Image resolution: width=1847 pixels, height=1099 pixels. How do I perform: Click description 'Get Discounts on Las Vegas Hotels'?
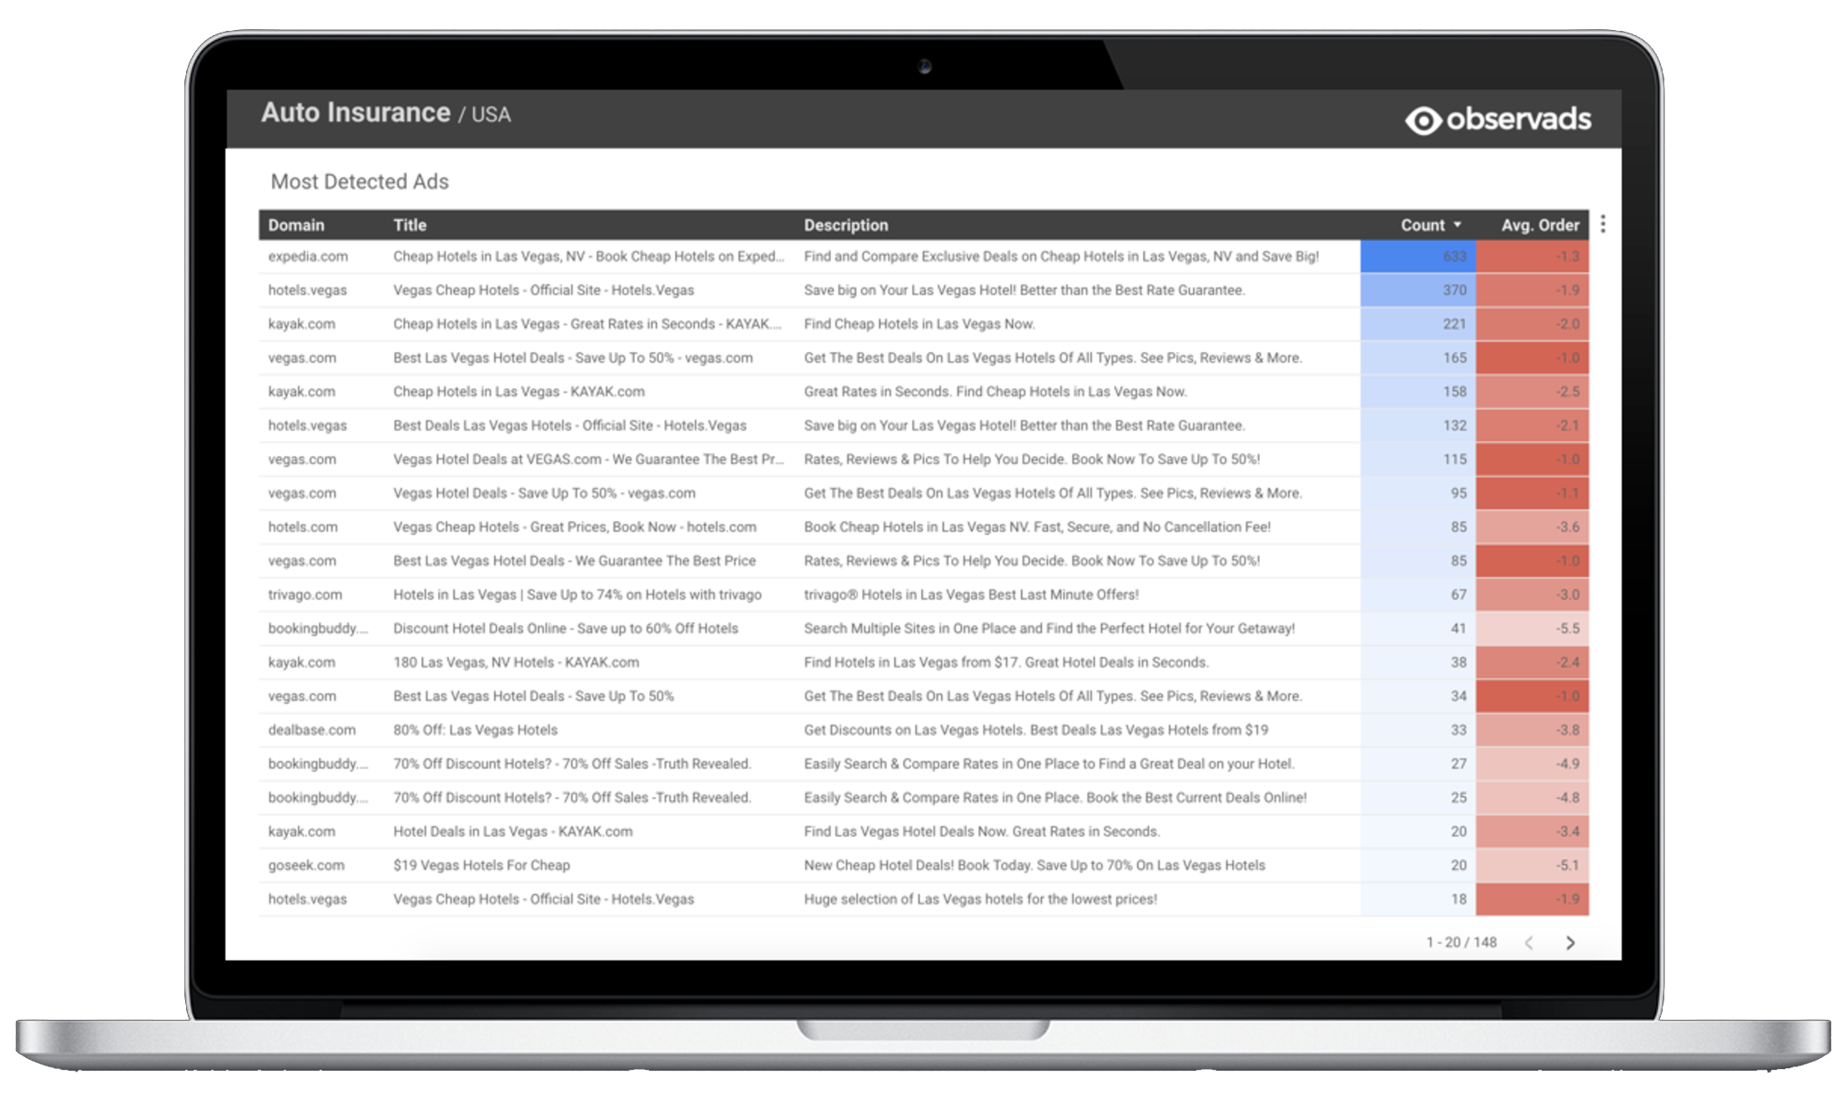(1036, 730)
